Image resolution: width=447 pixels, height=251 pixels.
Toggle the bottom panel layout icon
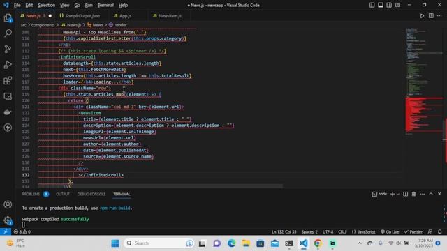tap(380, 5)
